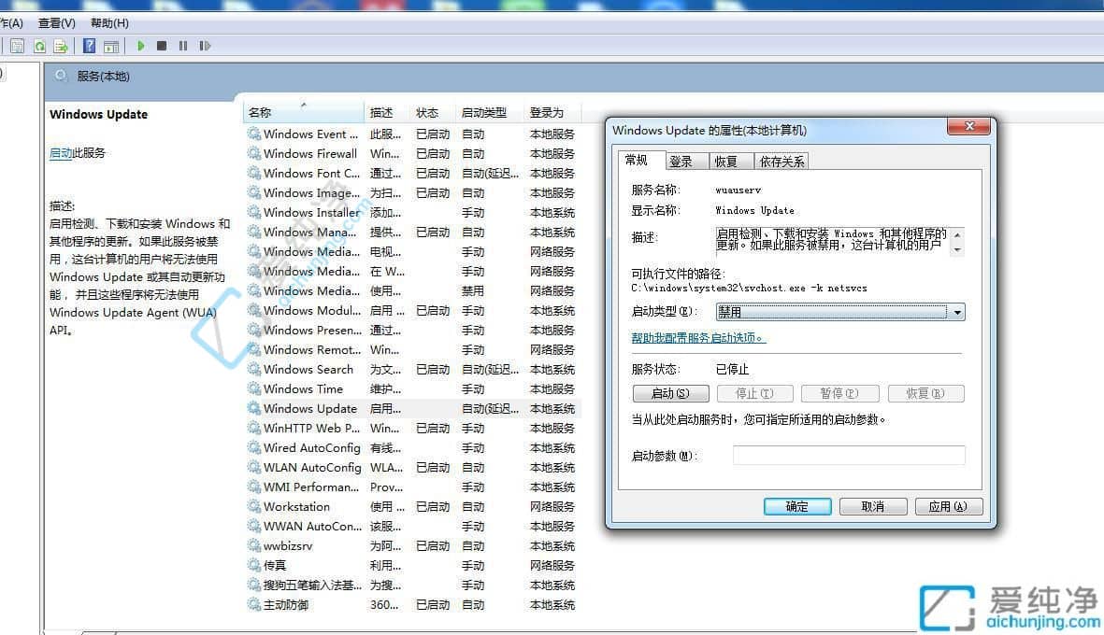Select the Windows Remot... service row

(412, 349)
